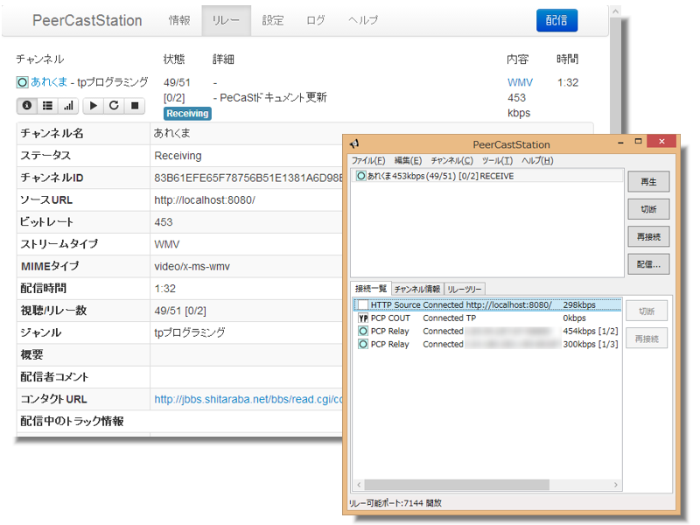Click the PeerCastStation window title icon
This screenshot has height=525, width=700.
pos(355,144)
